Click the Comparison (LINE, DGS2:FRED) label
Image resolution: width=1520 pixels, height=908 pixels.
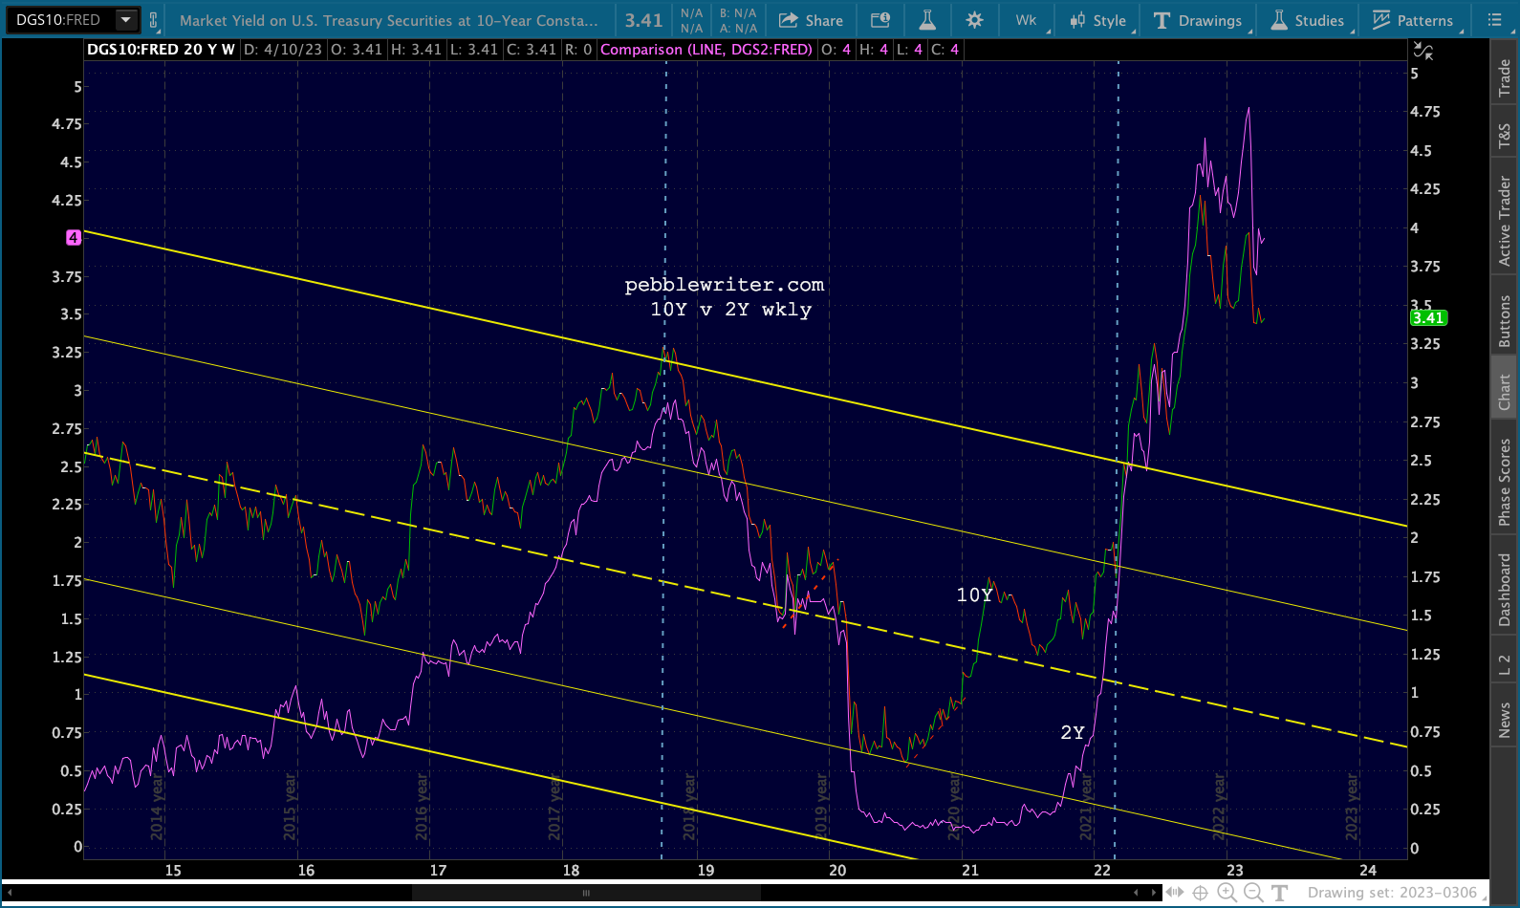pos(706,50)
